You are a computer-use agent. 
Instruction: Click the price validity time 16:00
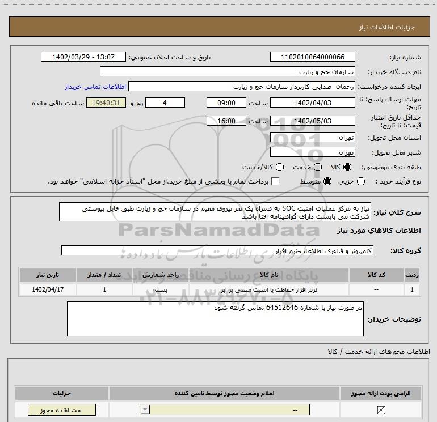tap(226, 121)
